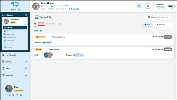Switch to the Calls tab
The width and height of the screenshot is (177, 100).
tap(41, 24)
